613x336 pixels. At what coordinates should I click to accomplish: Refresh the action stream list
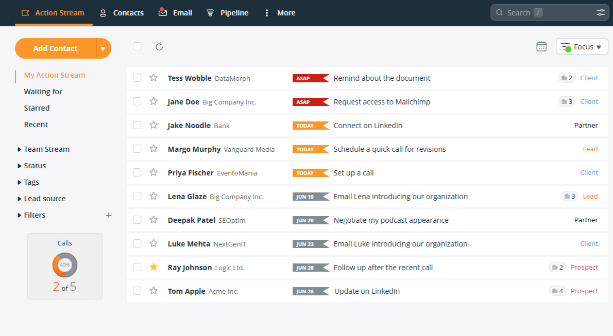(x=159, y=47)
